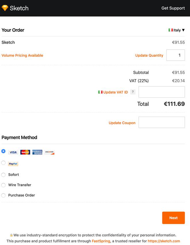Viewport: 190px width, 245px height.
Task: Focus the quantity input field
Action: [176, 55]
